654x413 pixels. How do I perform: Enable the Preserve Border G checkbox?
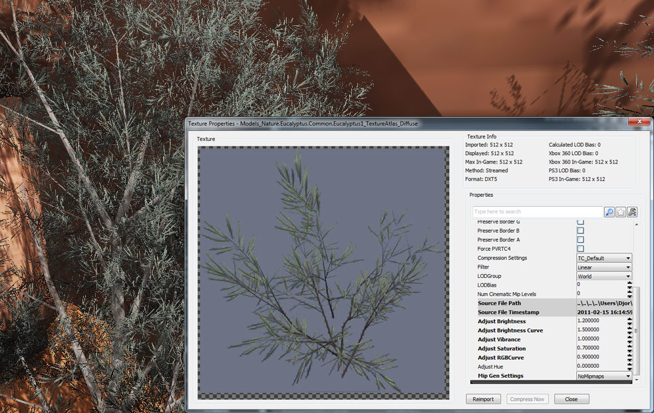click(x=580, y=221)
